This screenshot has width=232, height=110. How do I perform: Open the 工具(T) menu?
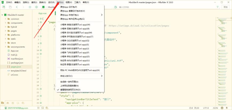coord(77,2)
